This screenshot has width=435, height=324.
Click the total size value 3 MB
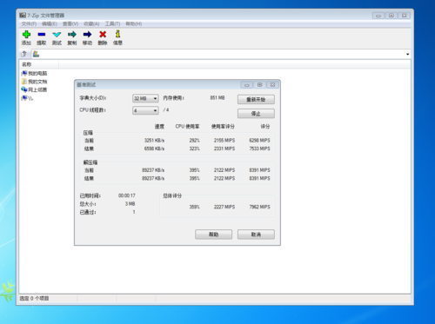(130, 204)
